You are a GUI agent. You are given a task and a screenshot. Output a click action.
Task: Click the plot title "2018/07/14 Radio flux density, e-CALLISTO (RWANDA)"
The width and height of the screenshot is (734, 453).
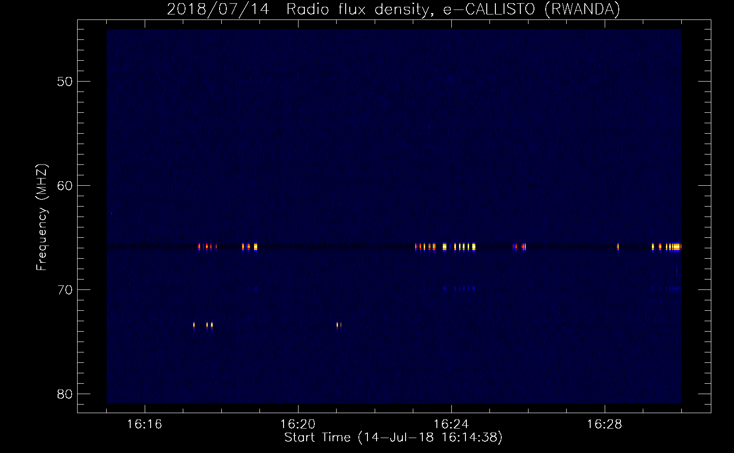click(x=393, y=9)
